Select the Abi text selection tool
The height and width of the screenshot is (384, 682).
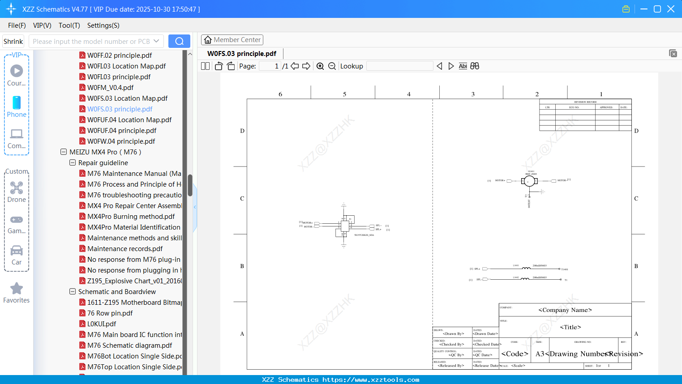(463, 66)
